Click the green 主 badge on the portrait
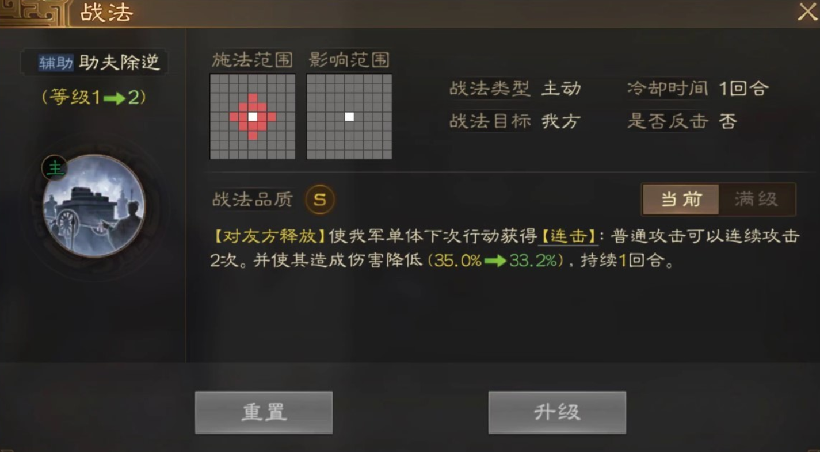Screen dimensions: 820x452 click(x=55, y=168)
